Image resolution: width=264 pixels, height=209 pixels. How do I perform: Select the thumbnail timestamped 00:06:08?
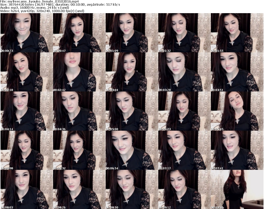27,150
